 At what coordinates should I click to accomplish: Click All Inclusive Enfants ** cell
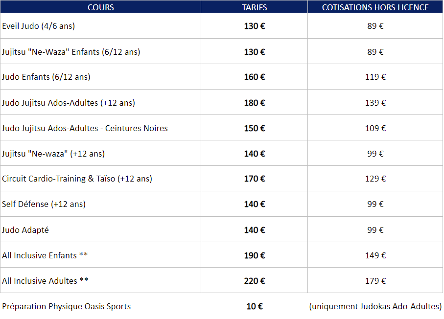pos(45,255)
